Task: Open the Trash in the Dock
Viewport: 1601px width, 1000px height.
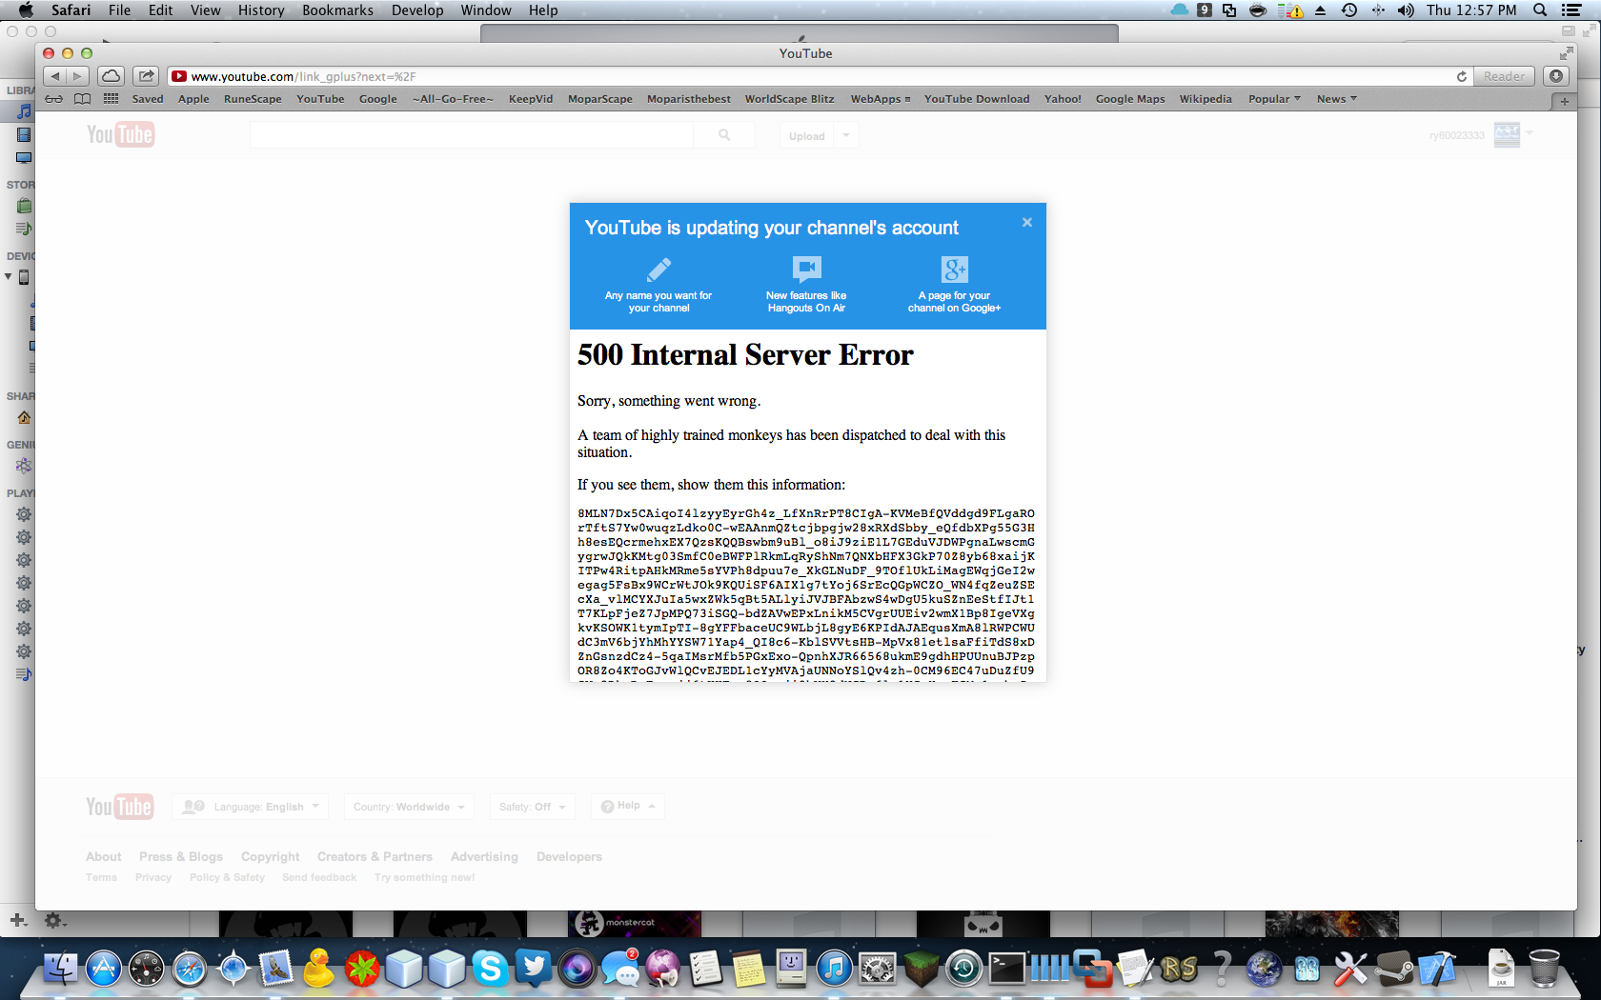Action: (x=1544, y=969)
